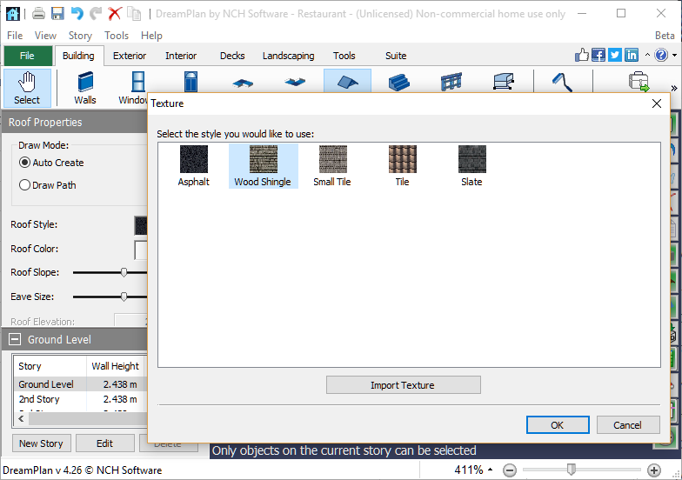Click the Select hand tool
This screenshot has width=682, height=480.
[27, 88]
